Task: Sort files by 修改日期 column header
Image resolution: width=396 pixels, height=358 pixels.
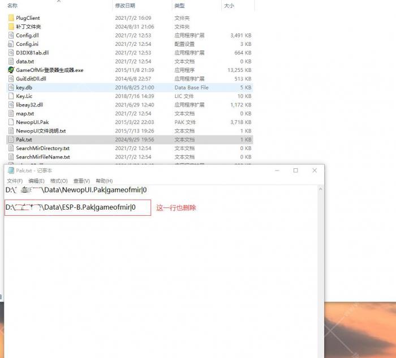Action: pyautogui.click(x=124, y=6)
